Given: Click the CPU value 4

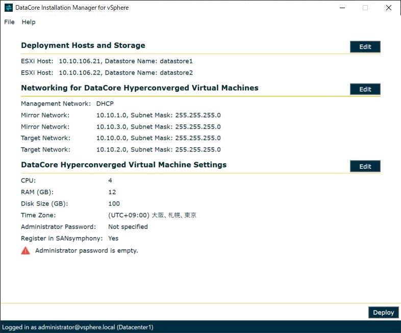Looking at the screenshot, I should [110, 181].
